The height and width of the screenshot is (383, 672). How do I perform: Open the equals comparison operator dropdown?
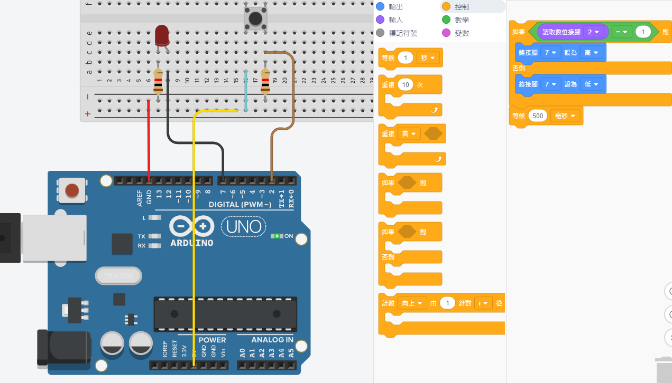(621, 32)
